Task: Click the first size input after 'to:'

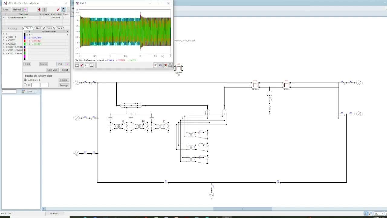Action: pyautogui.click(x=35, y=85)
